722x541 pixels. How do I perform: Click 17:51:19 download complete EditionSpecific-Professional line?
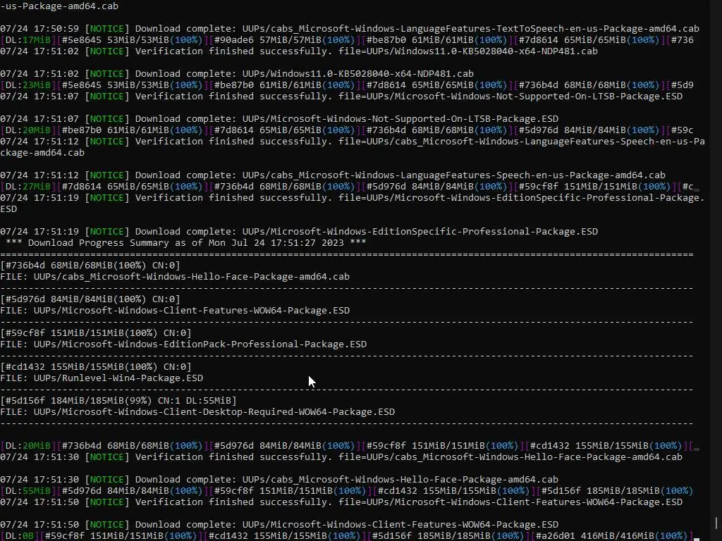pyautogui.click(x=299, y=231)
